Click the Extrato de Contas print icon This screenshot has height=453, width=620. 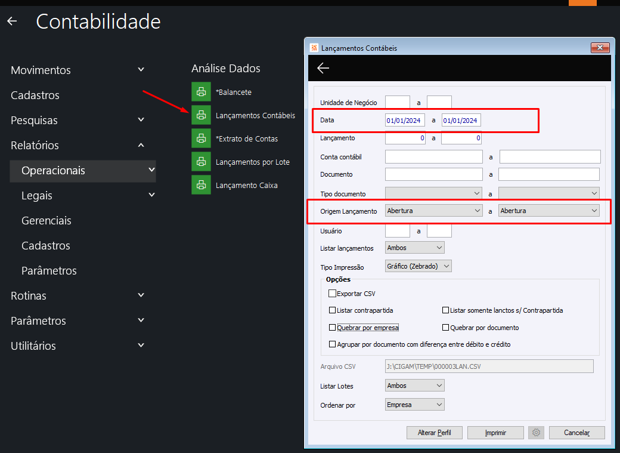pyautogui.click(x=201, y=138)
